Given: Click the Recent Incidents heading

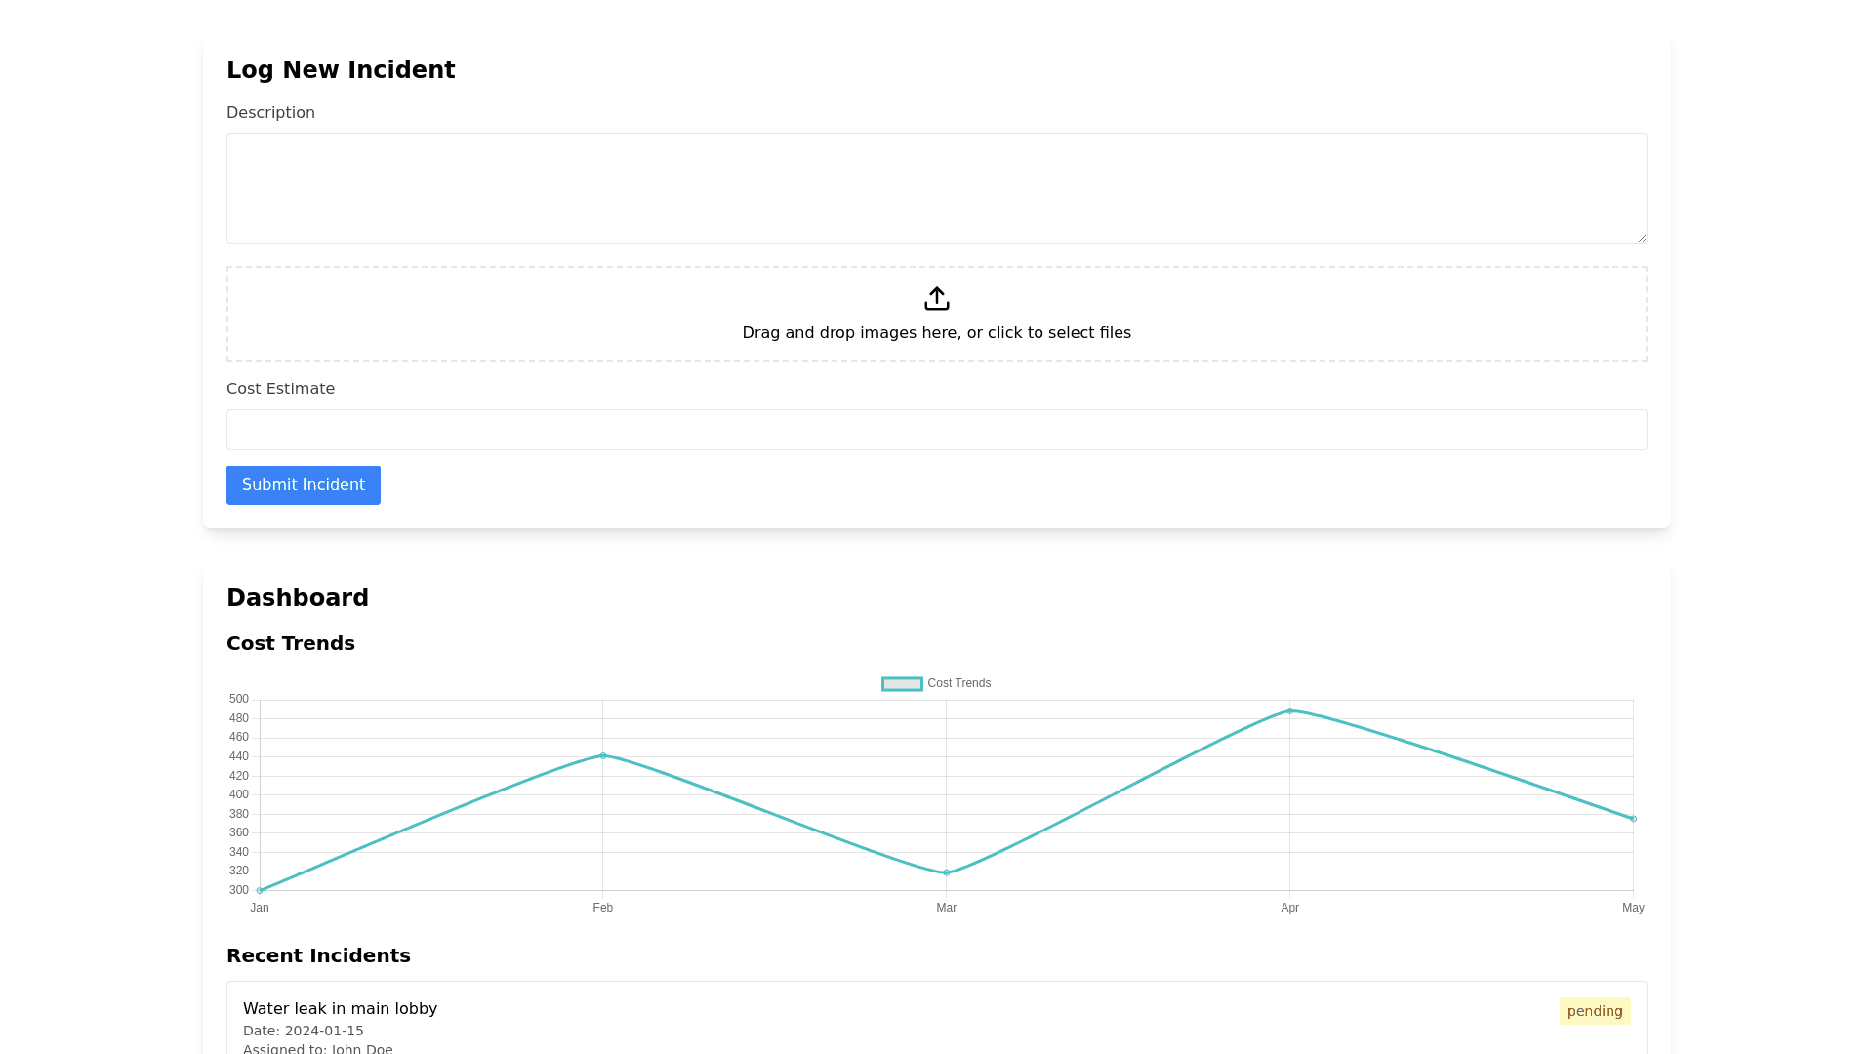Looking at the screenshot, I should tap(318, 956).
